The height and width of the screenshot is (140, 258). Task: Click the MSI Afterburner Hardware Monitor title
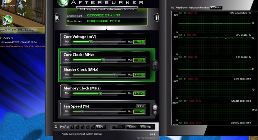(190, 8)
